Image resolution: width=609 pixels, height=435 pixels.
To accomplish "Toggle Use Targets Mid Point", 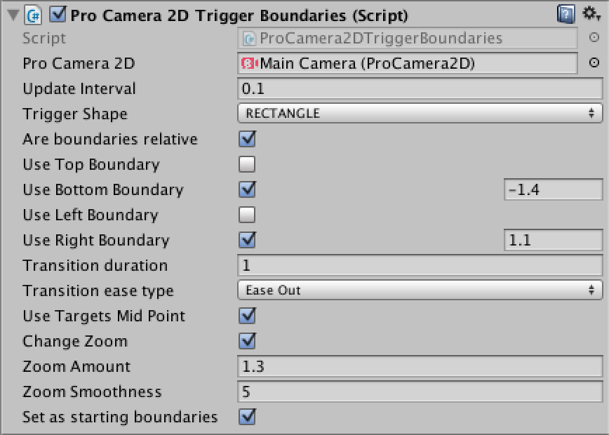I will pos(247,316).
